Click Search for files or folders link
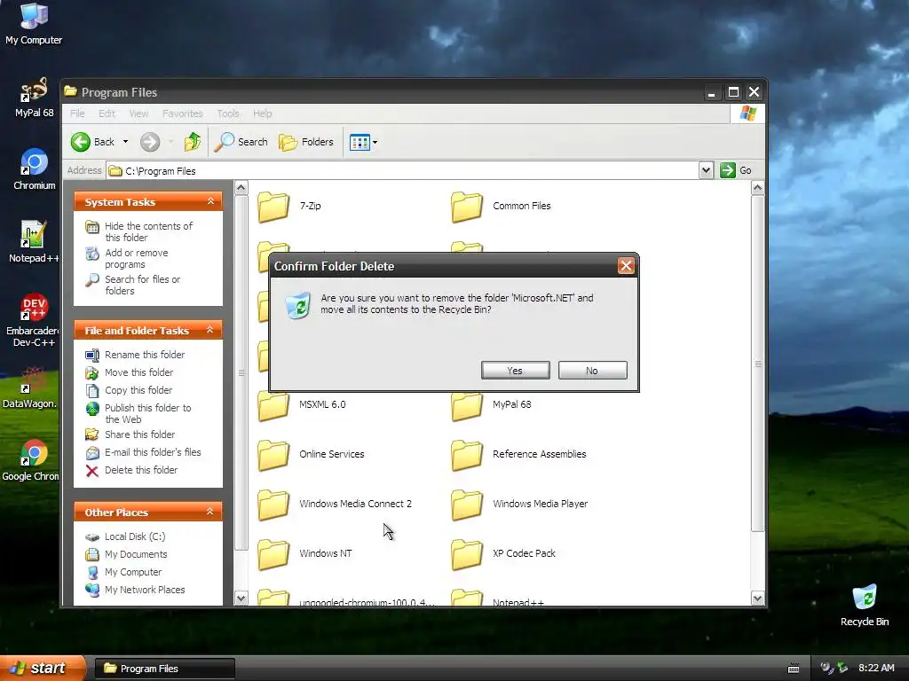 coord(142,285)
